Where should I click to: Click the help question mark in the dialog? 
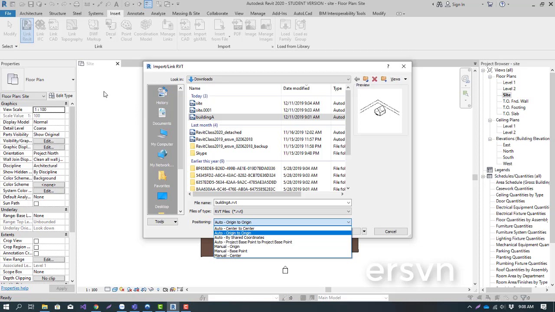pyautogui.click(x=388, y=66)
